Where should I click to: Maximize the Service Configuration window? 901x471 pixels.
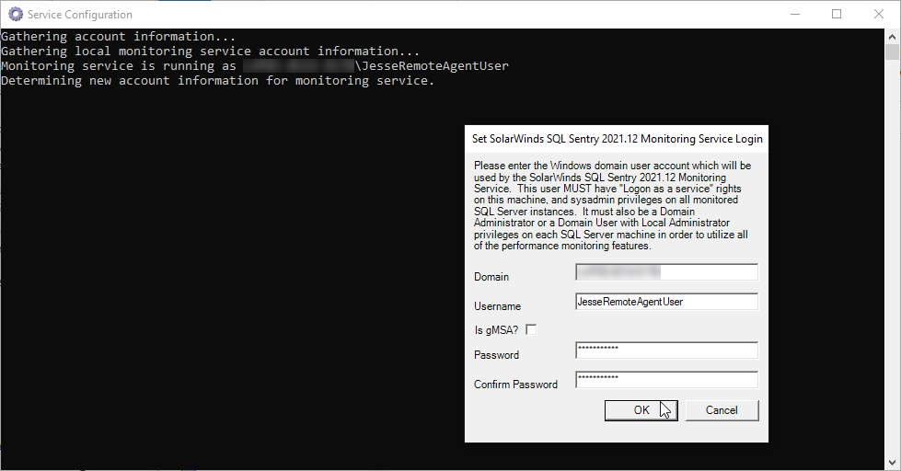pyautogui.click(x=837, y=15)
